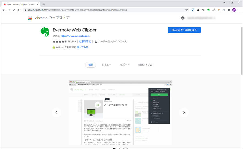
Task: Click the chrome ウェブストア title text
Action: click(52, 18)
